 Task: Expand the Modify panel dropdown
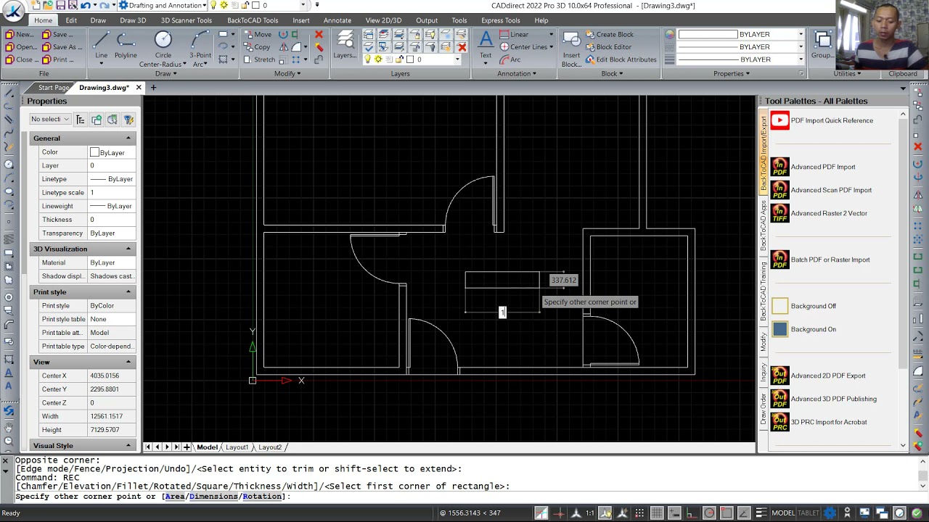[287, 73]
